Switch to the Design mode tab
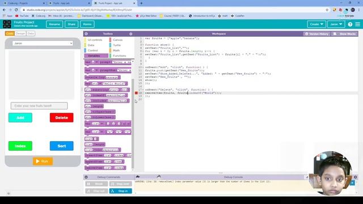Screen dimensions: 363x204 (x=20, y=33)
